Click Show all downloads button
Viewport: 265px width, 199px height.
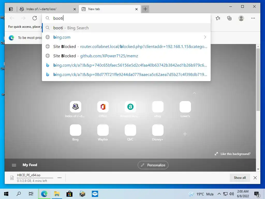pyautogui.click(x=240, y=178)
